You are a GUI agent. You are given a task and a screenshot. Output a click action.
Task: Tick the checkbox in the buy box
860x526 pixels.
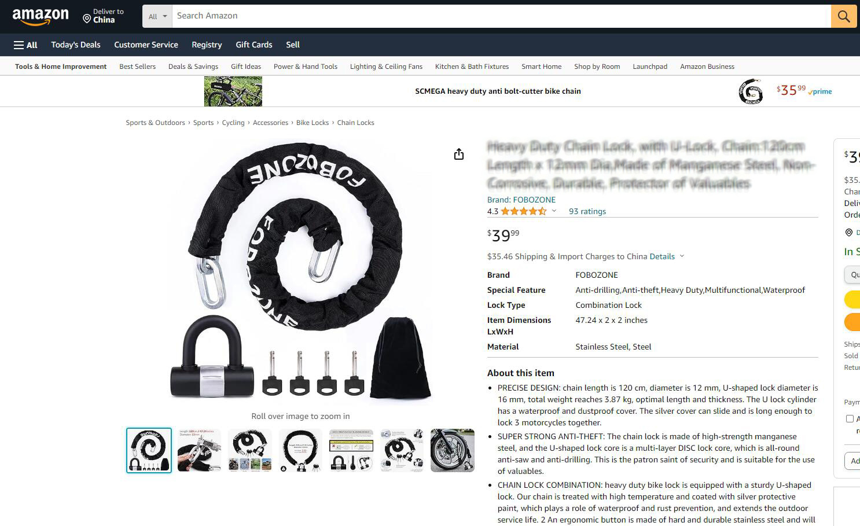click(850, 418)
